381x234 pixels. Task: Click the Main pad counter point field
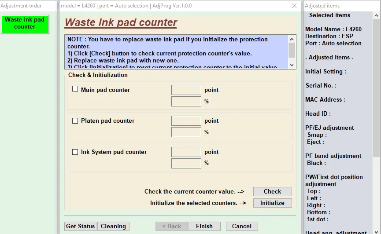(186, 90)
